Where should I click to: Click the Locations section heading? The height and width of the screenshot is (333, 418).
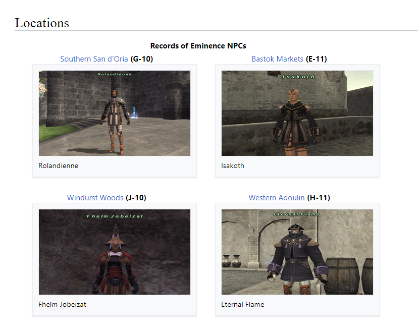[42, 23]
